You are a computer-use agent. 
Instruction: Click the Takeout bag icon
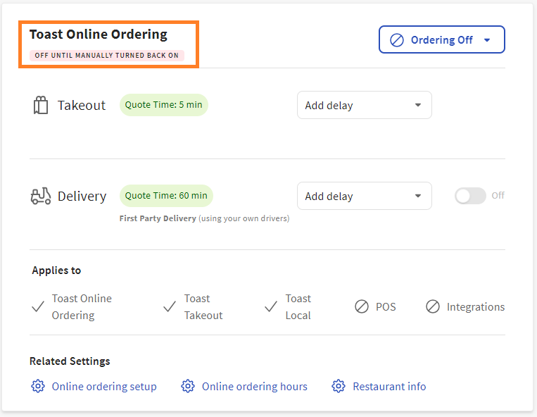coord(40,106)
